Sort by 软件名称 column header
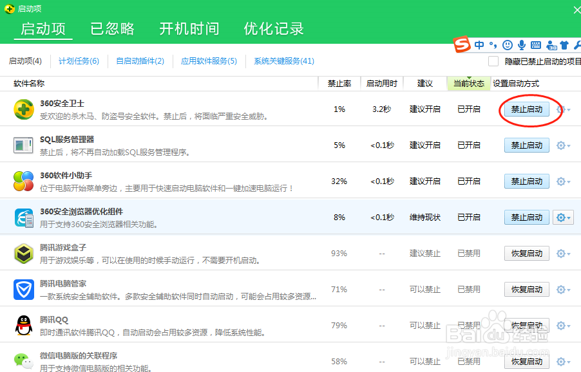581x372 pixels. pos(29,84)
